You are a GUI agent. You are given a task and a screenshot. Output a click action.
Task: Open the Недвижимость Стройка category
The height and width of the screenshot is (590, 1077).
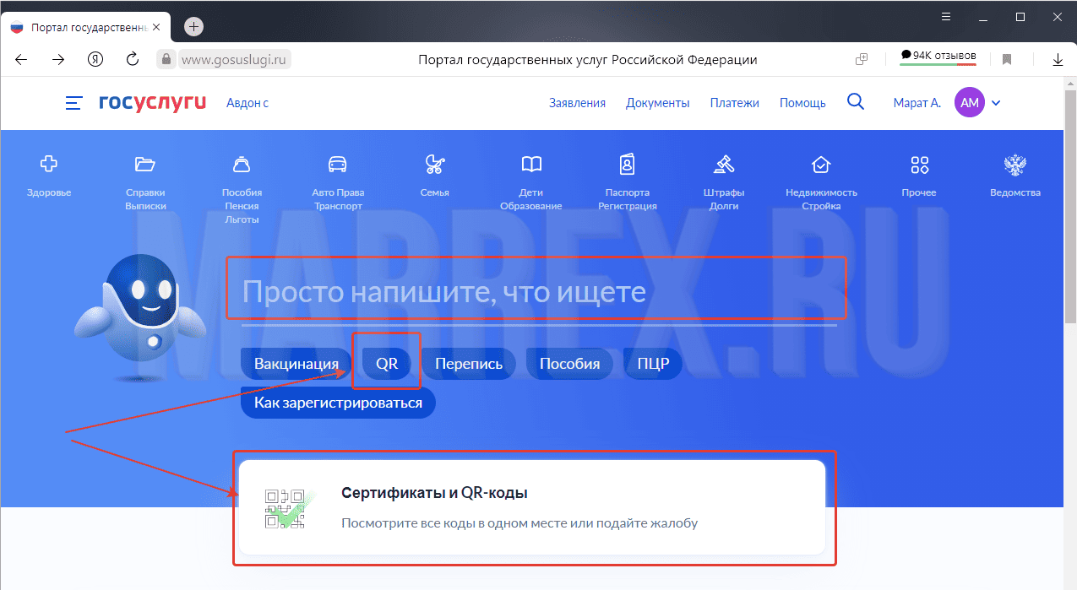click(x=821, y=182)
